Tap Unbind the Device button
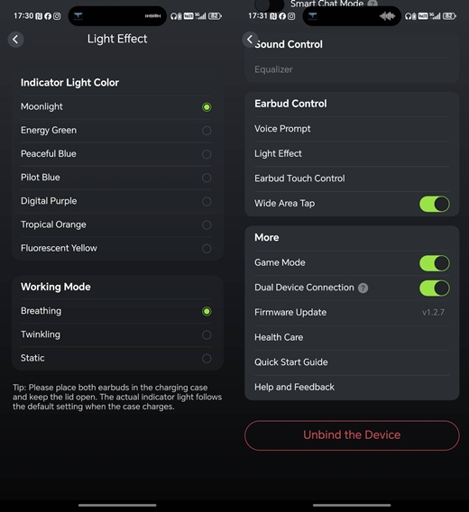 (352, 435)
